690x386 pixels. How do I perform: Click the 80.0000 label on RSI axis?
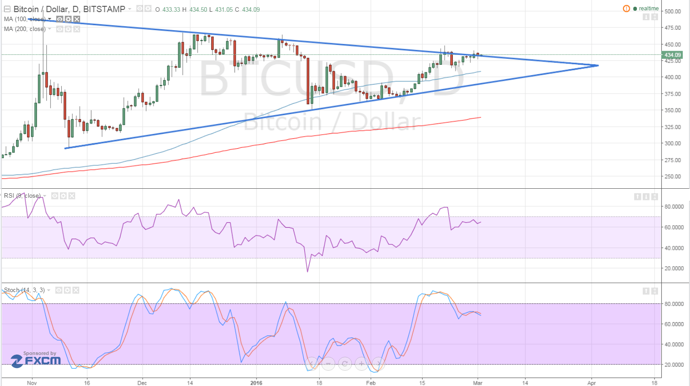[674, 207]
